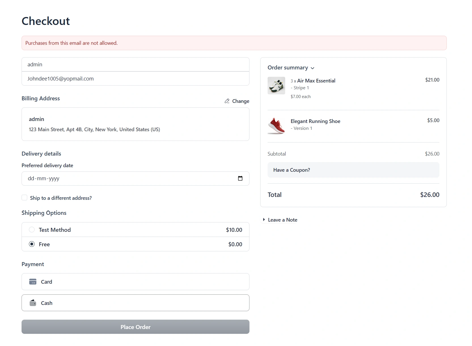Viewport: 472px width, 346px height.
Task: Open the Elegant Running Shoe thumbnail
Action: 276,126
